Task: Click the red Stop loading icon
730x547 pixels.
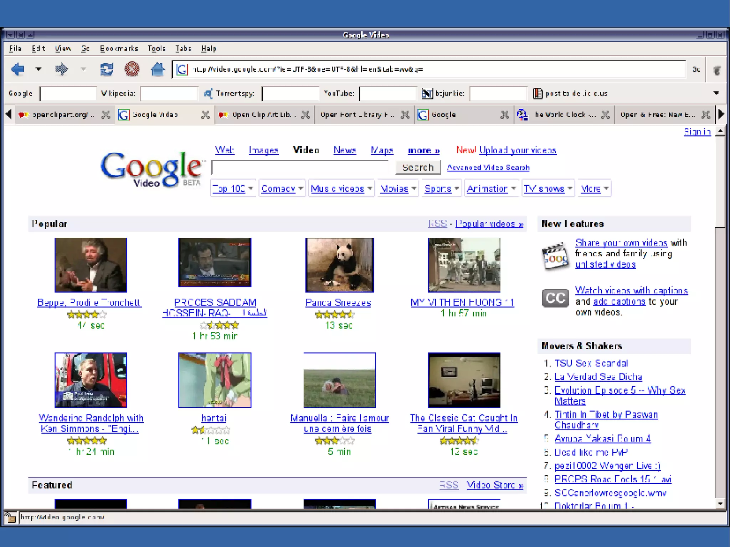Action: [132, 69]
